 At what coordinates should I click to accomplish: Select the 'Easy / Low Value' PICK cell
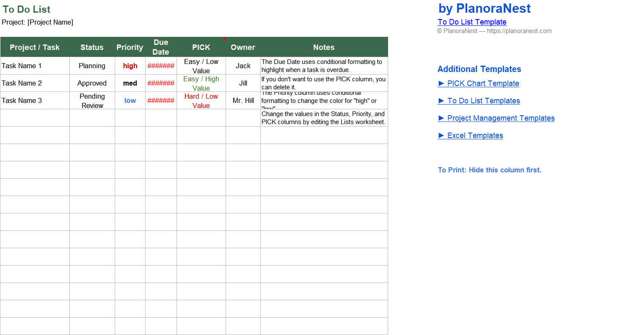[x=201, y=66]
